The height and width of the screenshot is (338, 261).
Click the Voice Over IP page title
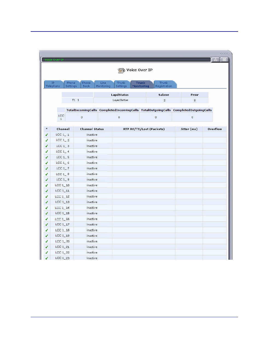tap(139, 70)
